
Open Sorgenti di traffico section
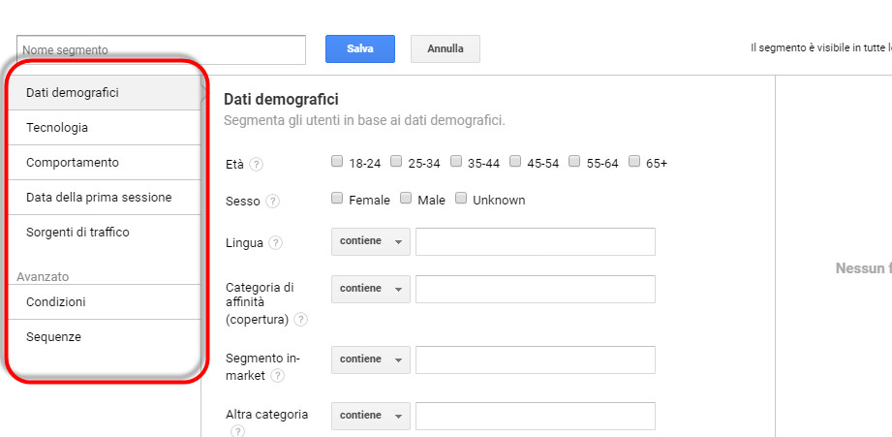104,233
